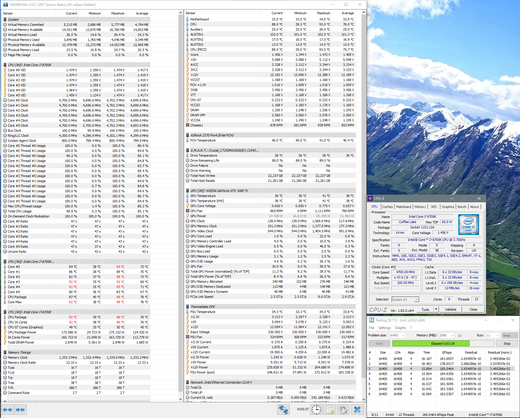This screenshot has width=520, height=418.
Task: Click the GPU Temperature thermometer icon
Action: [x=188, y=196]
